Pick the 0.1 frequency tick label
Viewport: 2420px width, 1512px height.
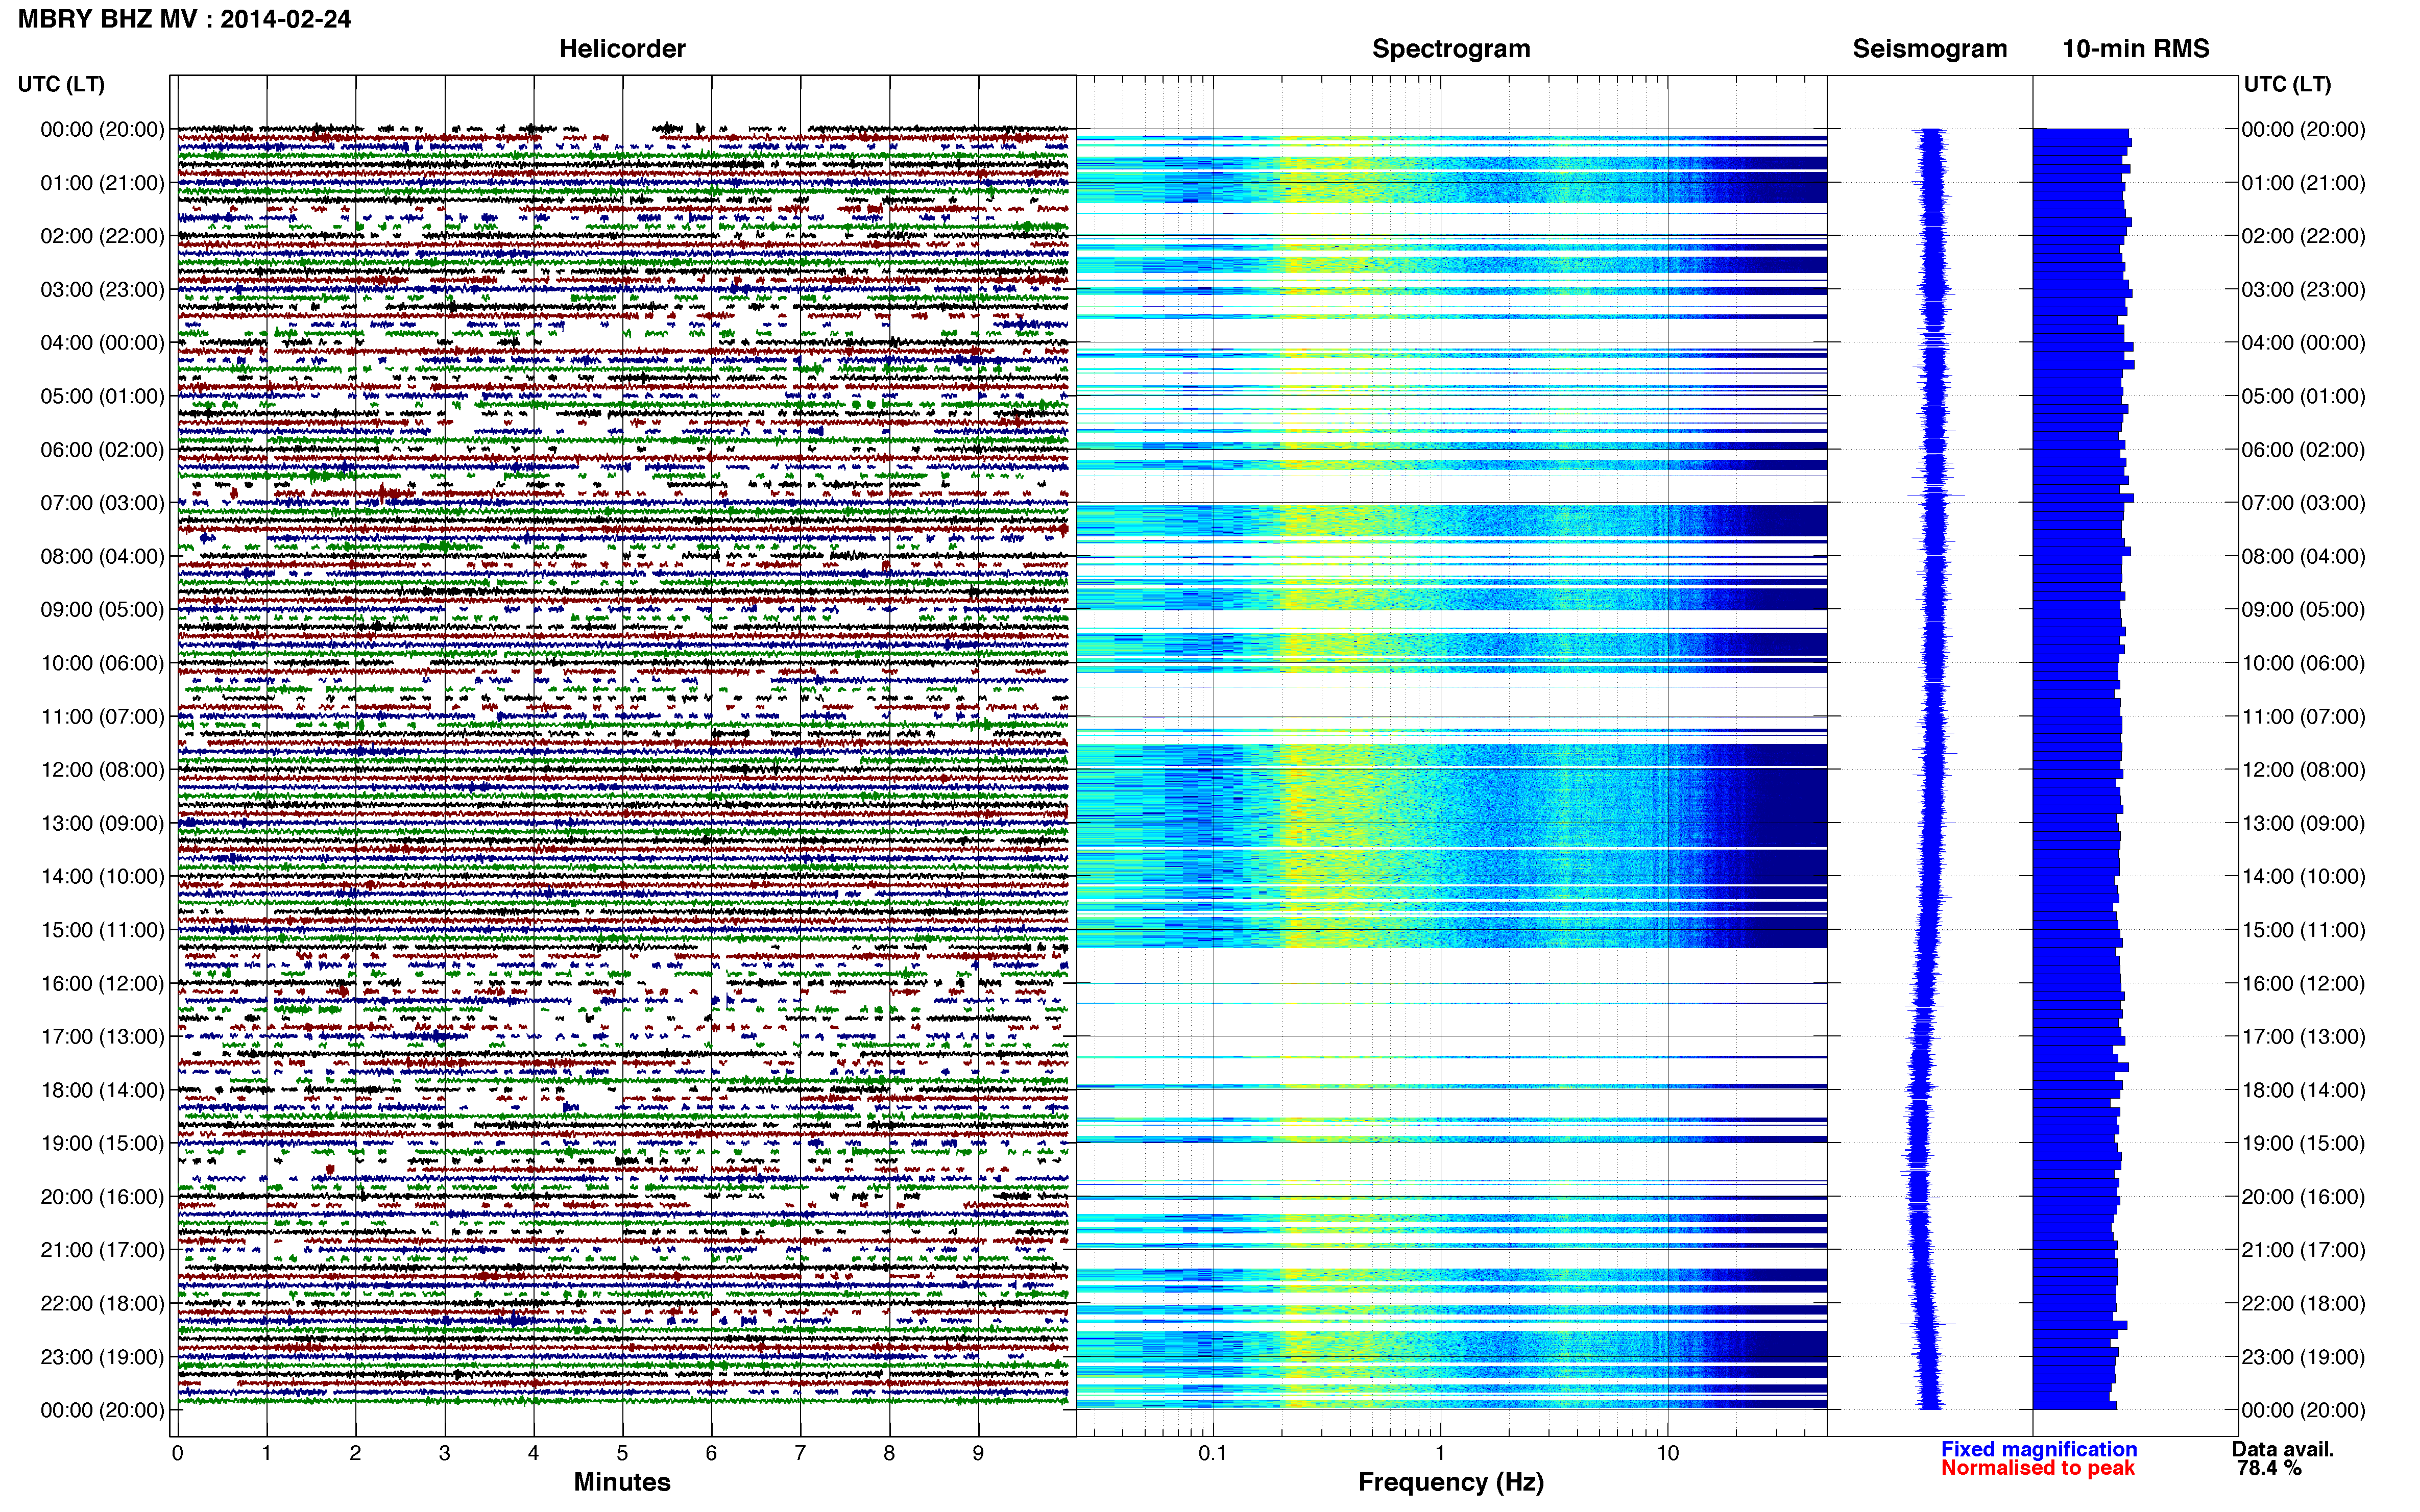[x=1213, y=1453]
